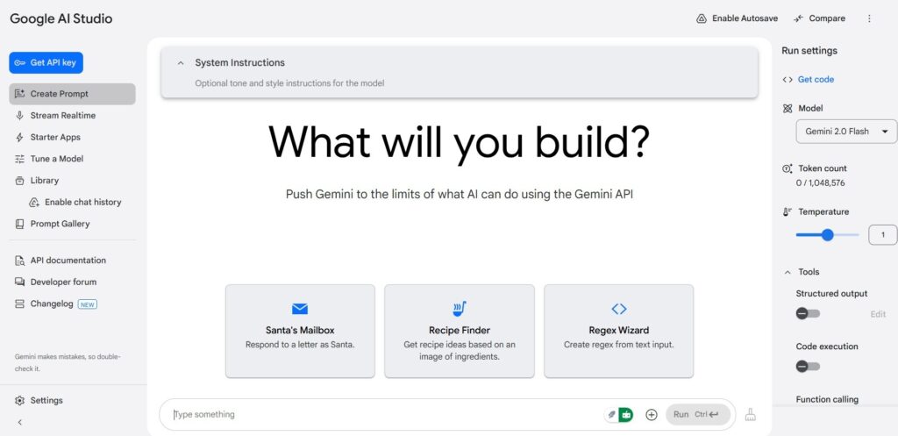898x436 pixels.
Task: Click the Temperature thermometer icon
Action: [787, 212]
